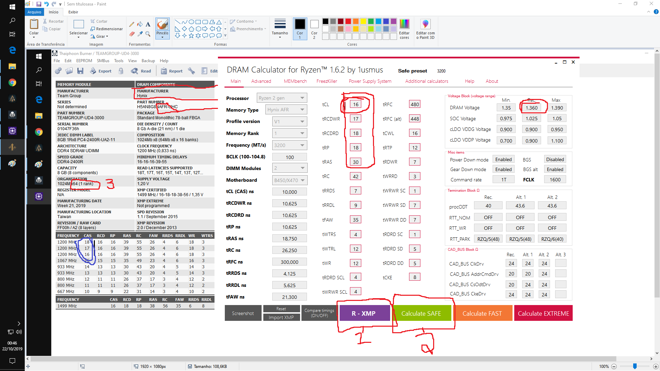Open Editar cores color editor
Viewport: 660px width, 371px height.
click(x=404, y=29)
